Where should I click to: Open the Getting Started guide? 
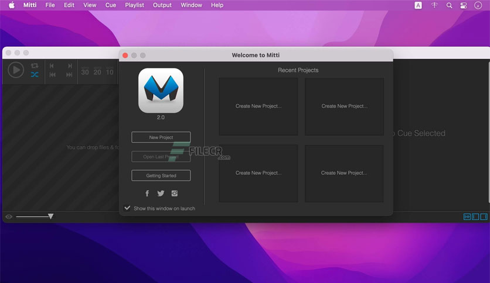pos(161,175)
